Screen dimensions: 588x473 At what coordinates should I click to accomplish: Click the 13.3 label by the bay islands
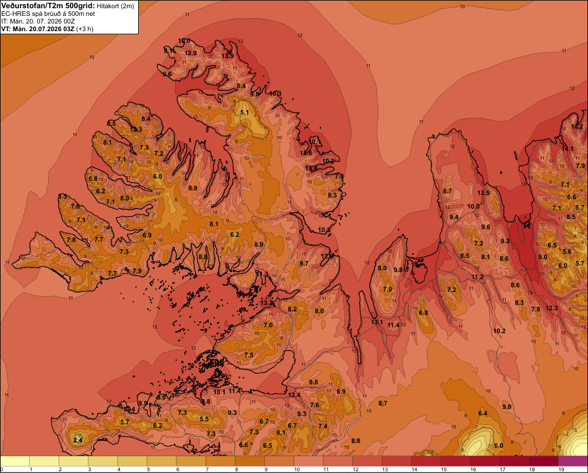click(266, 303)
